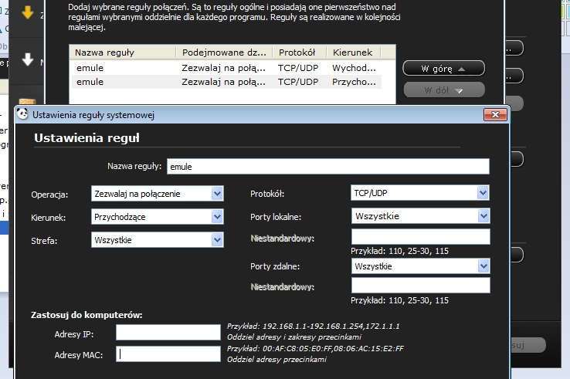This screenshot has height=379, width=570.
Task: Click the Kierunek column header
Action: coord(353,52)
